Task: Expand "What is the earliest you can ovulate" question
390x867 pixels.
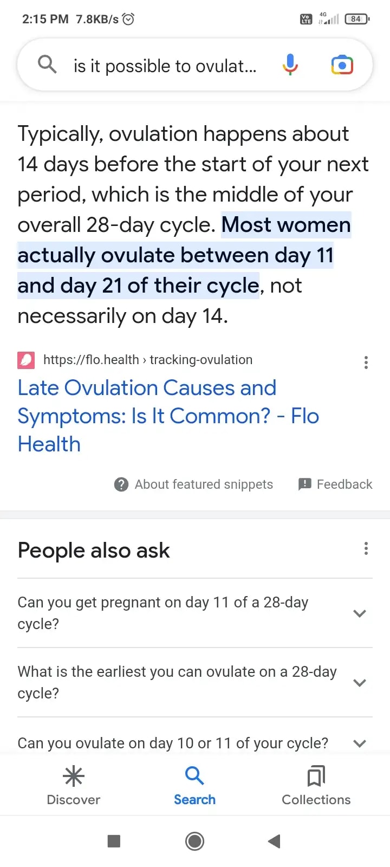Action: (359, 683)
